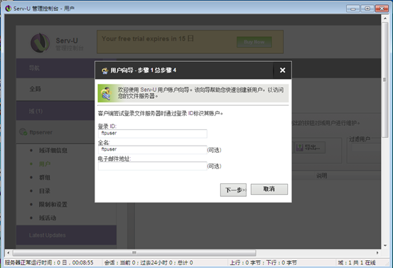Click the vertical scrollbar up arrow
Viewport: 393px width, 268px height.
tap(385, 18)
